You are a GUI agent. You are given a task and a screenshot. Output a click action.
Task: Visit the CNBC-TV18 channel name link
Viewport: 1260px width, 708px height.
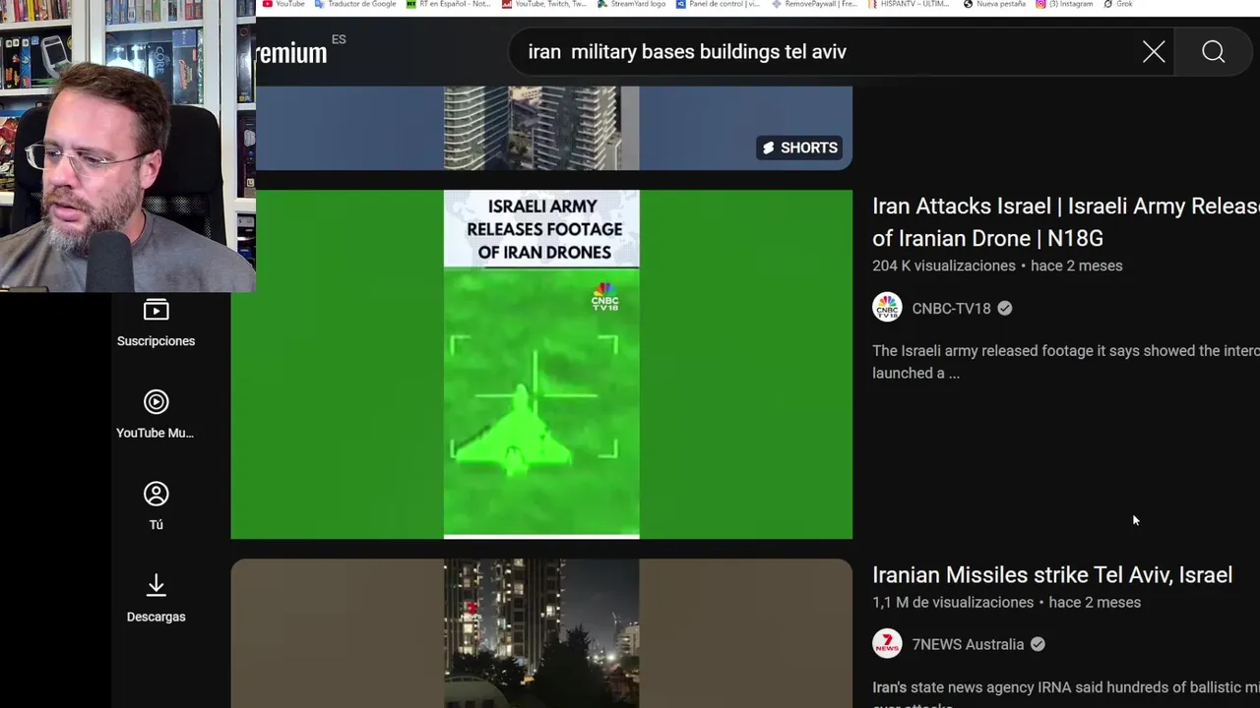point(951,308)
